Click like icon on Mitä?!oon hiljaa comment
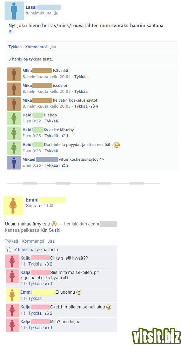181x345 pixels. (x=47, y=328)
